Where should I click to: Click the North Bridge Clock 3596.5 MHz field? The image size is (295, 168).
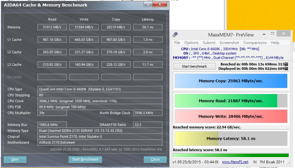[148, 113]
